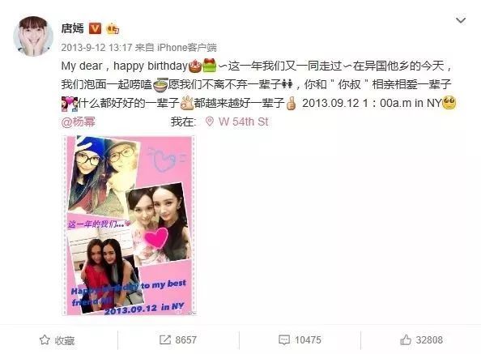481x354 pixels.
Task: Open the post options chevron menu
Action: (x=461, y=20)
